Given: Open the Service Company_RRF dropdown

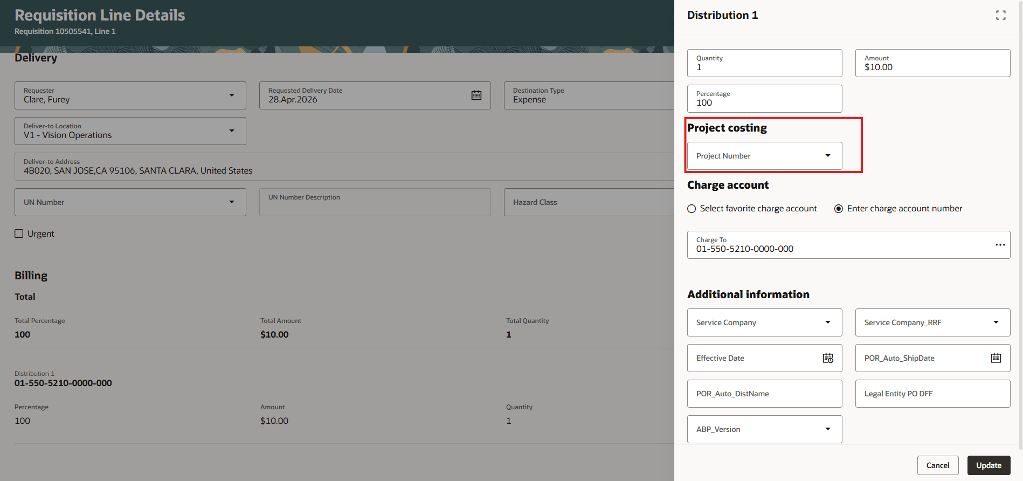Looking at the screenshot, I should [x=996, y=322].
